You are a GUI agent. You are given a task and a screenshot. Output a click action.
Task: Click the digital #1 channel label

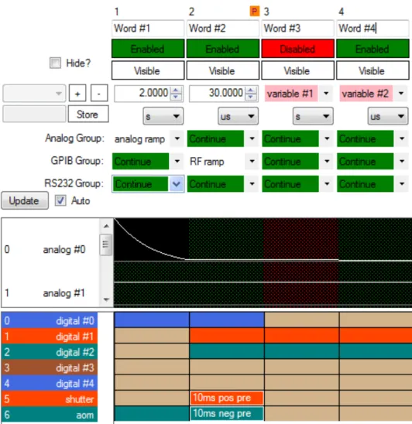coord(50,336)
